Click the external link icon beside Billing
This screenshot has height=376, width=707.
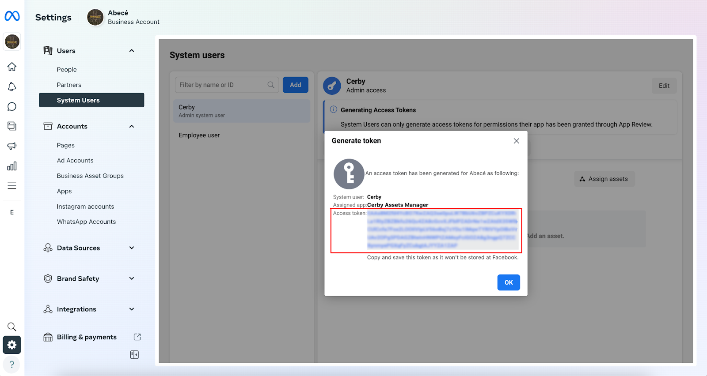(137, 337)
